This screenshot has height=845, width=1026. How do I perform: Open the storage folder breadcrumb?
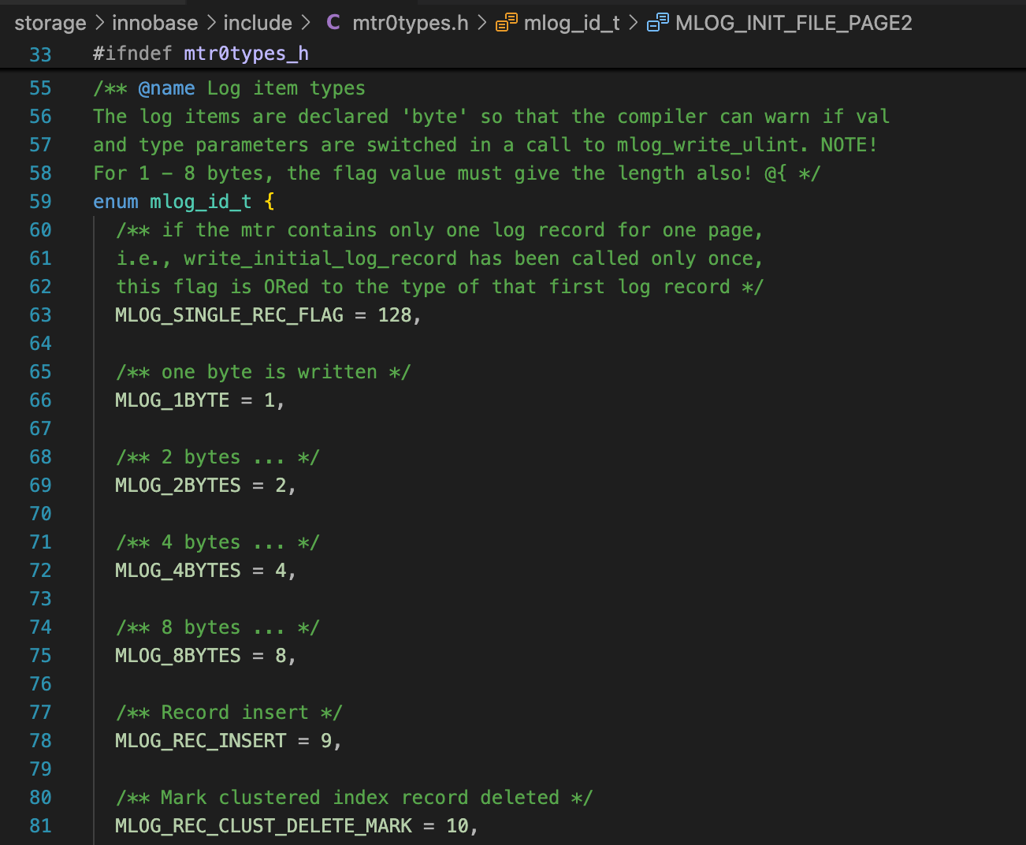50,23
